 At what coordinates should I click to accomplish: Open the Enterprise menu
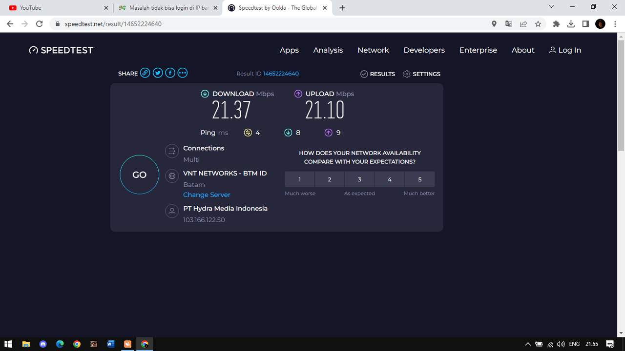(x=478, y=50)
